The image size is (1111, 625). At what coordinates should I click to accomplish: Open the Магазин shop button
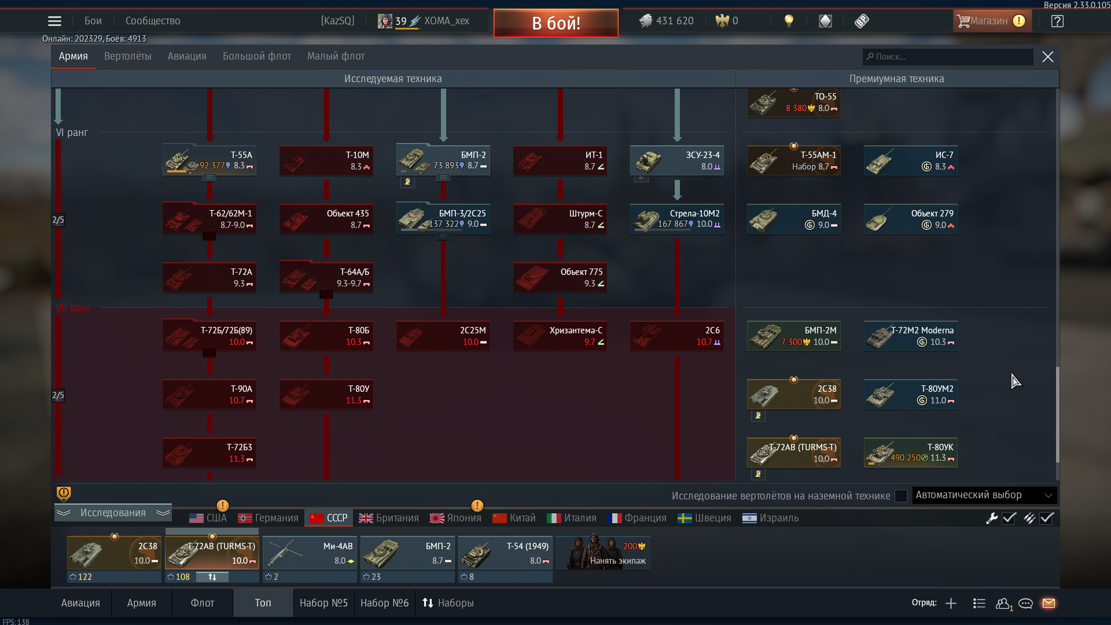pyautogui.click(x=992, y=21)
